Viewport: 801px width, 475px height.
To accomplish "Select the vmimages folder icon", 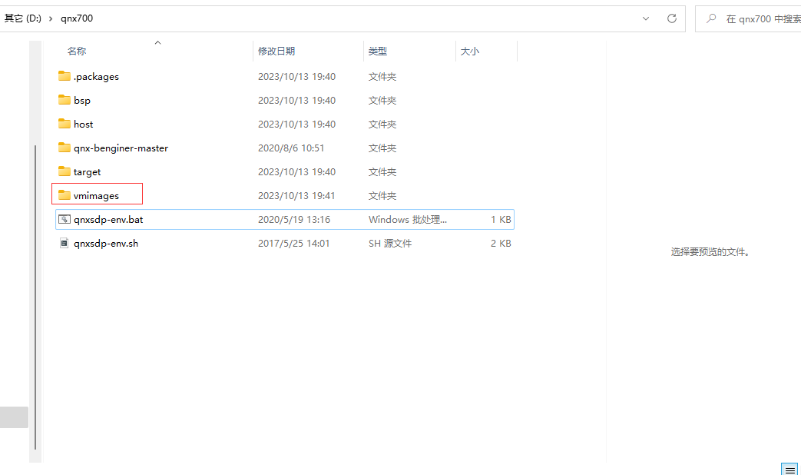I will point(65,195).
